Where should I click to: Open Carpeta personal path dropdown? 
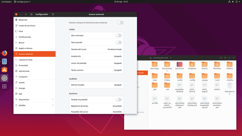[171, 58]
